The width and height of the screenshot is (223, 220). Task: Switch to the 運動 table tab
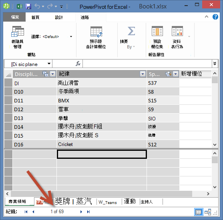coord(130,201)
